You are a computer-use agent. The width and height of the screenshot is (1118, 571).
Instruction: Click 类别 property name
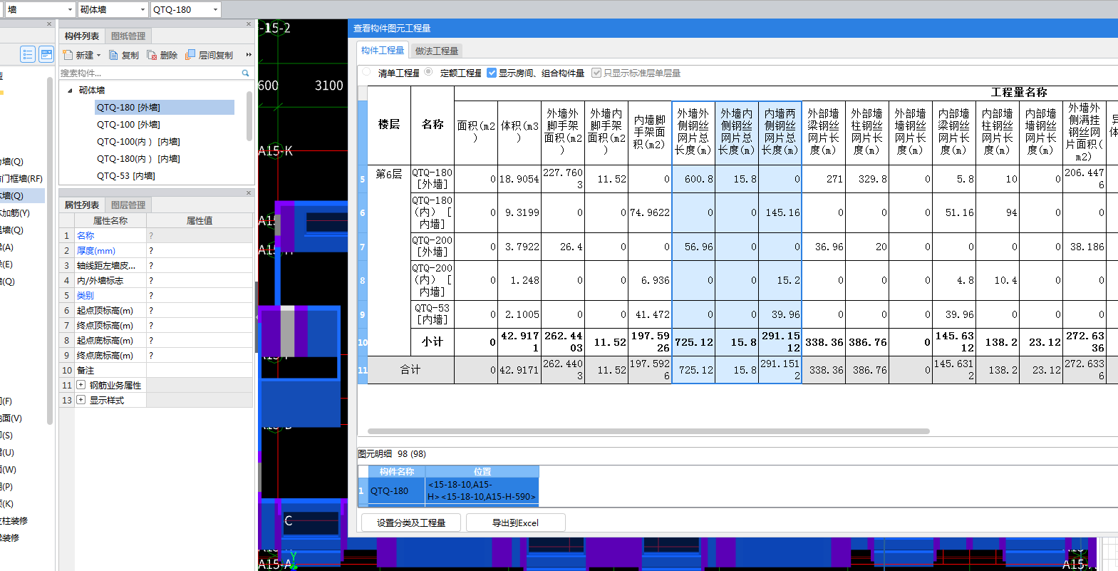pos(86,295)
